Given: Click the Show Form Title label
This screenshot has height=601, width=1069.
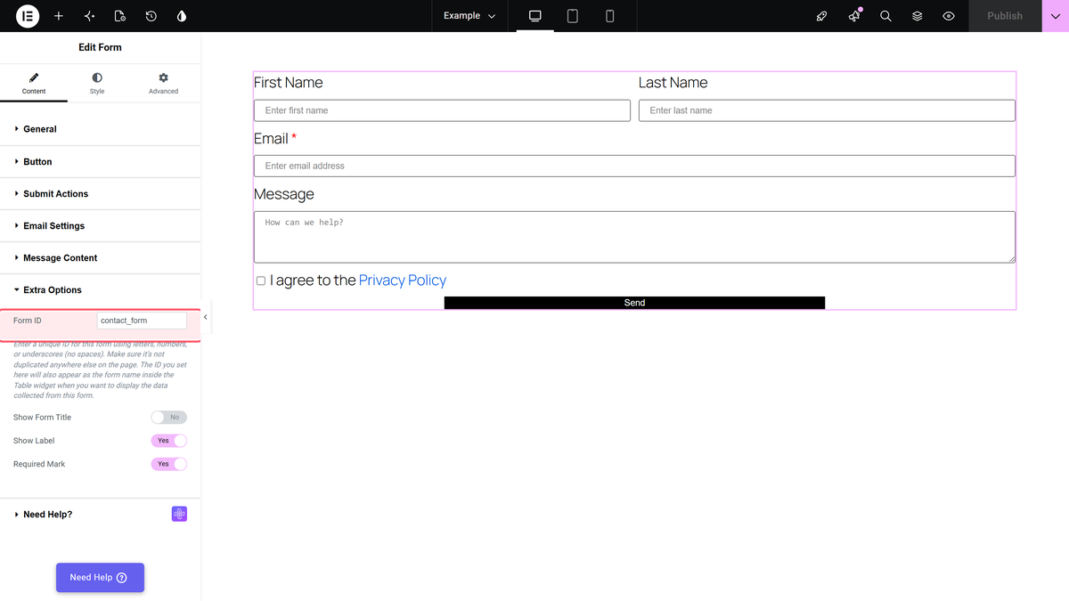Looking at the screenshot, I should [42, 418].
